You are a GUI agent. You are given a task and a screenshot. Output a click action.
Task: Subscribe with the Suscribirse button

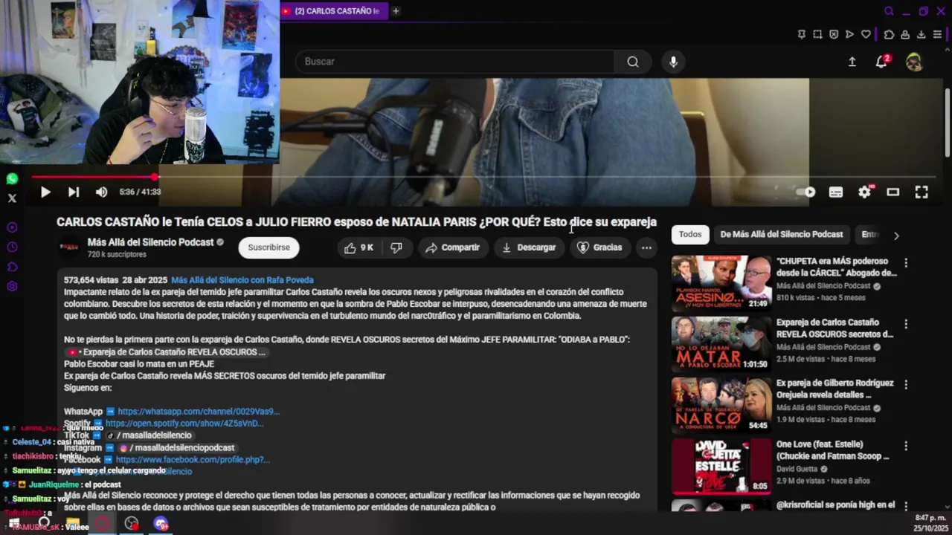coord(268,247)
